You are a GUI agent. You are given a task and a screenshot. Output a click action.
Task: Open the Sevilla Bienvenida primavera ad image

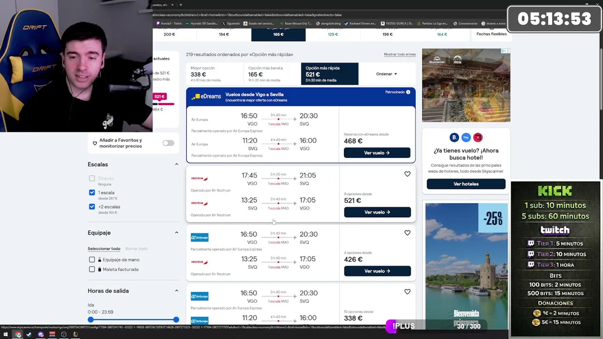466,266
